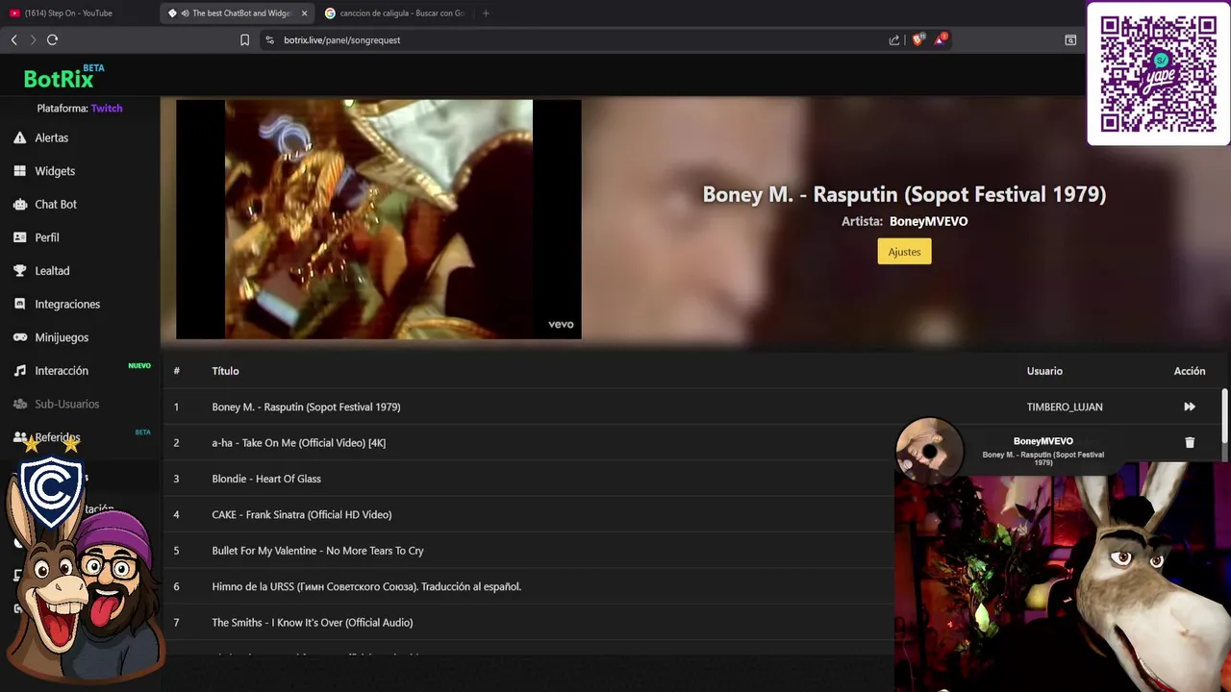Open Sub-Usuarios menu item
Image resolution: width=1231 pixels, height=692 pixels.
click(x=67, y=404)
